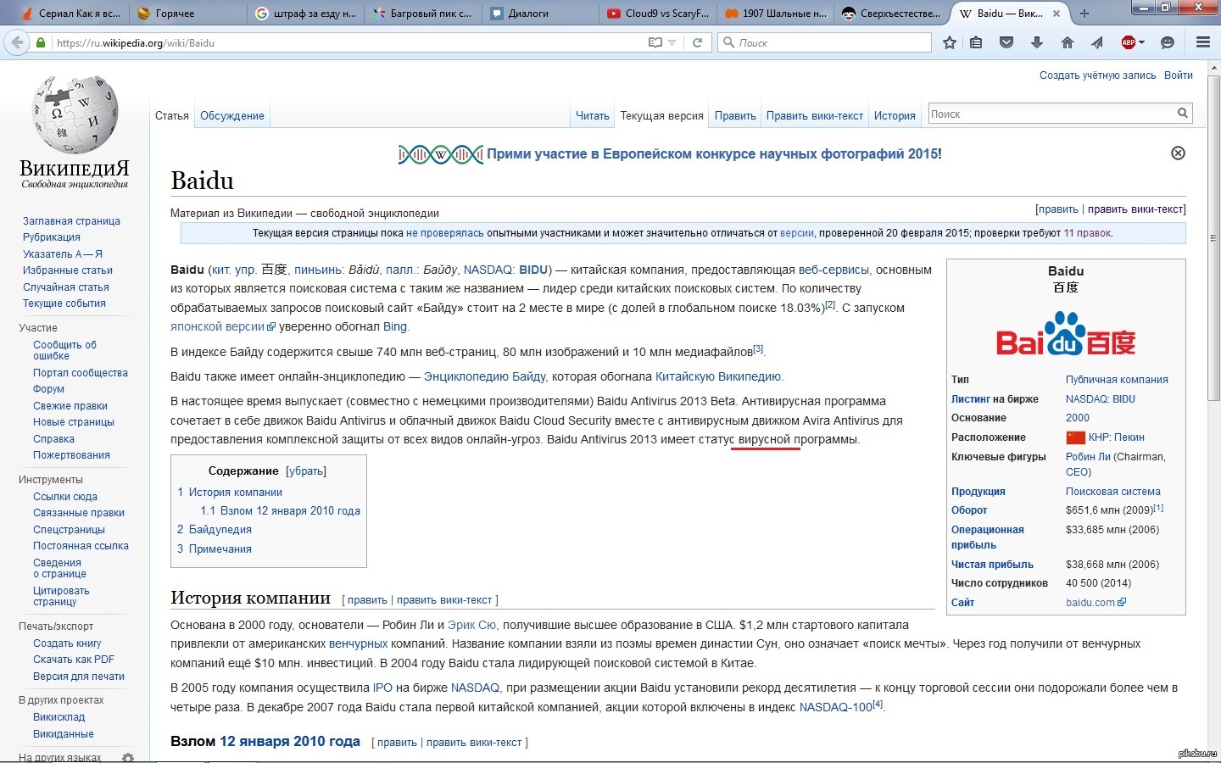Expand the Adblock Plus dropdown arrow

tap(1141, 42)
